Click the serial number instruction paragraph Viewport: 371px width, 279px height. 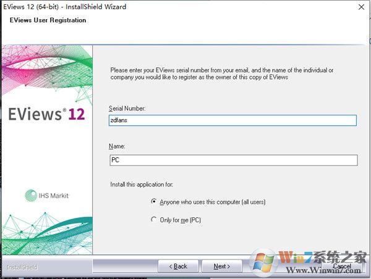click(x=222, y=73)
